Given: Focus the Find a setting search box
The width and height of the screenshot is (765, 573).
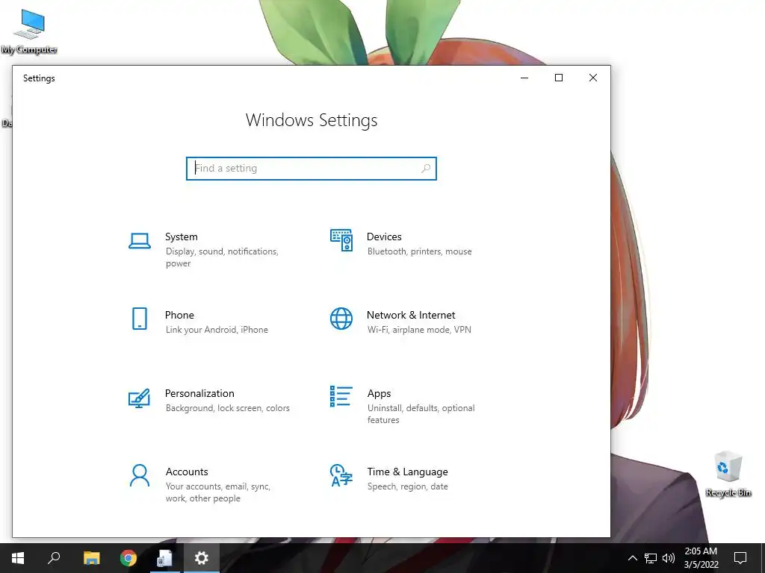Looking at the screenshot, I should point(312,169).
